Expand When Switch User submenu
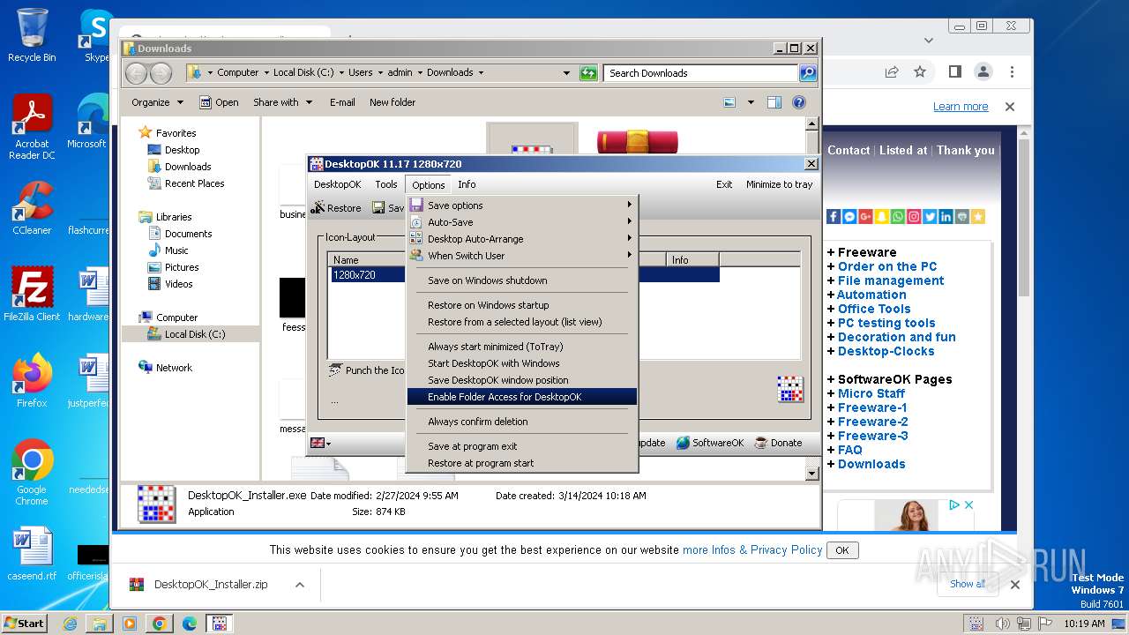The width and height of the screenshot is (1129, 635). pyautogui.click(x=522, y=256)
